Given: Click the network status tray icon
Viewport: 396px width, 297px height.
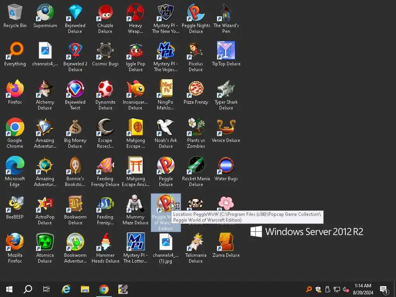Looking at the screenshot, I should click(x=337, y=289).
